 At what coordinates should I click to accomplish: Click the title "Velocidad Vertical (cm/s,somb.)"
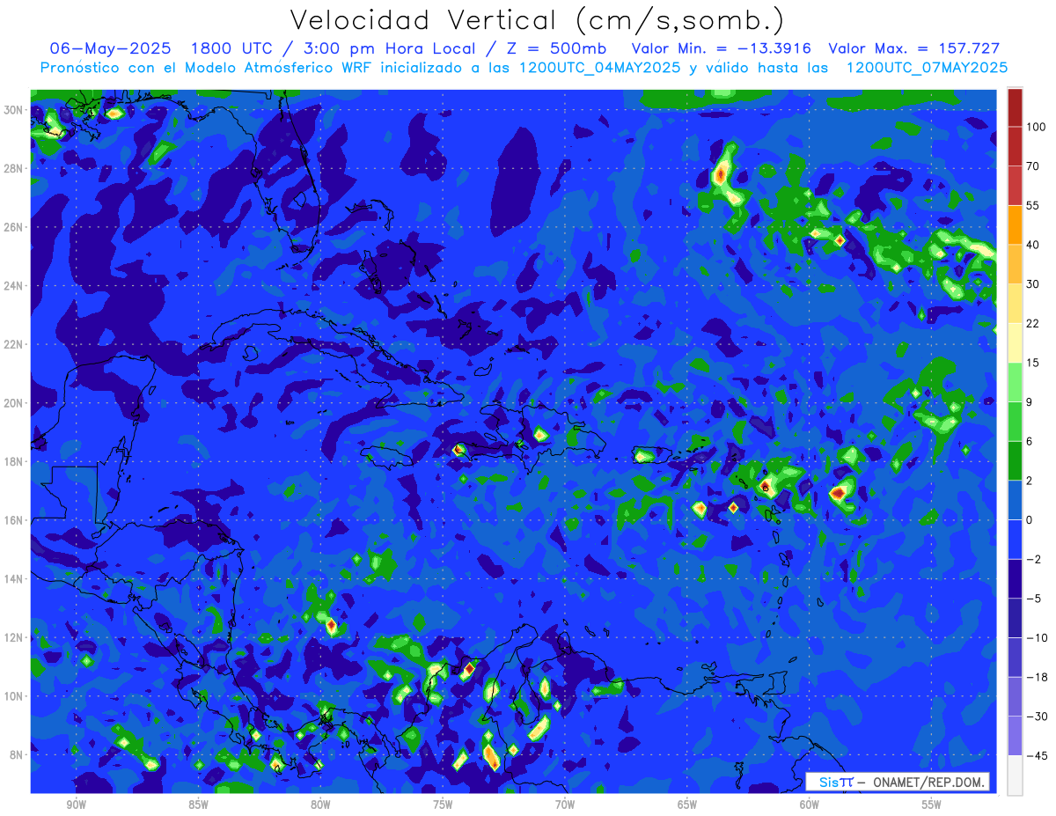[537, 21]
